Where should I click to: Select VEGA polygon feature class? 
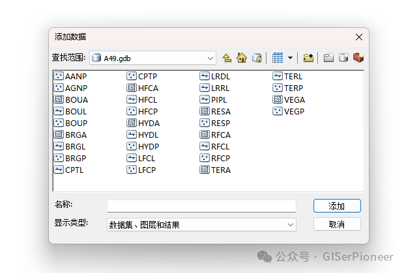point(289,99)
